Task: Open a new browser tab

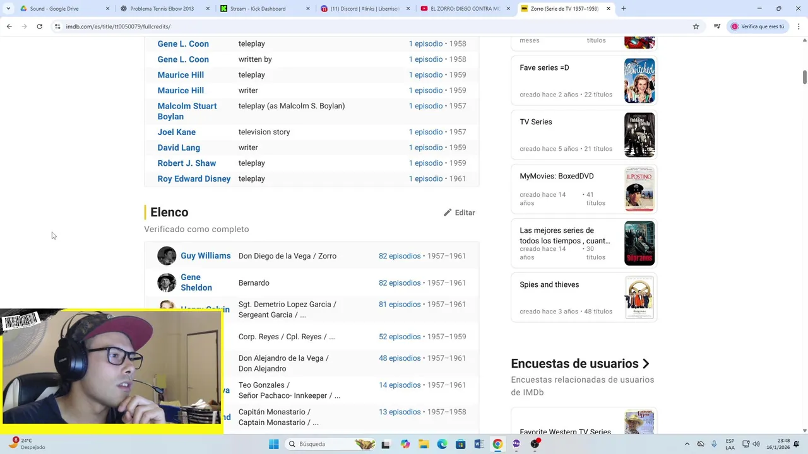Action: [623, 9]
